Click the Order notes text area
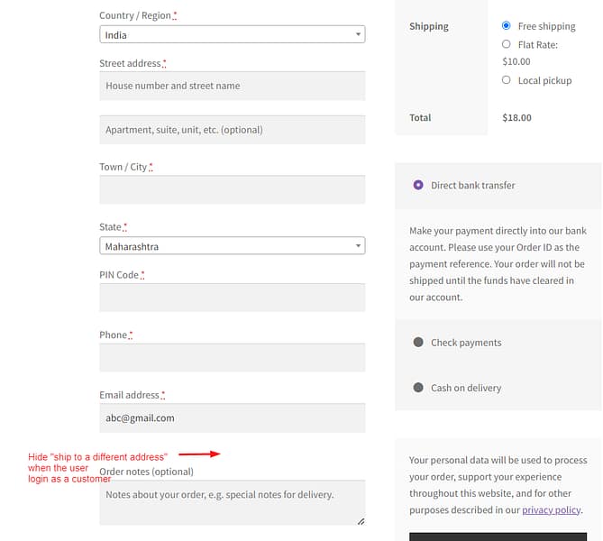 232,501
